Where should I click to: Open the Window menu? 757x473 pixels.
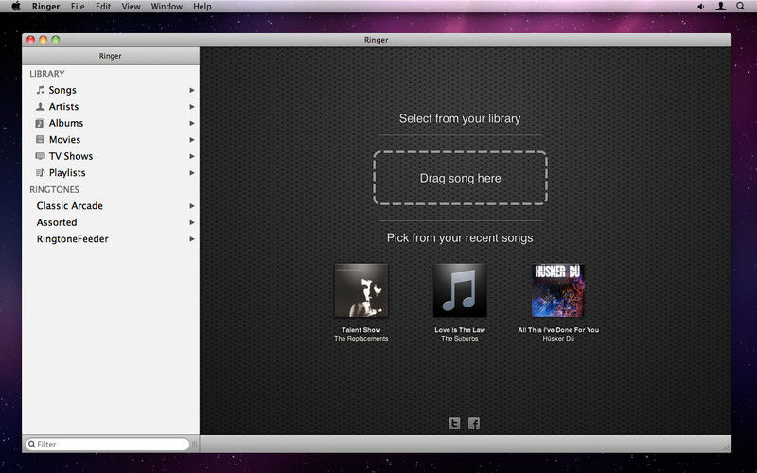pos(167,7)
